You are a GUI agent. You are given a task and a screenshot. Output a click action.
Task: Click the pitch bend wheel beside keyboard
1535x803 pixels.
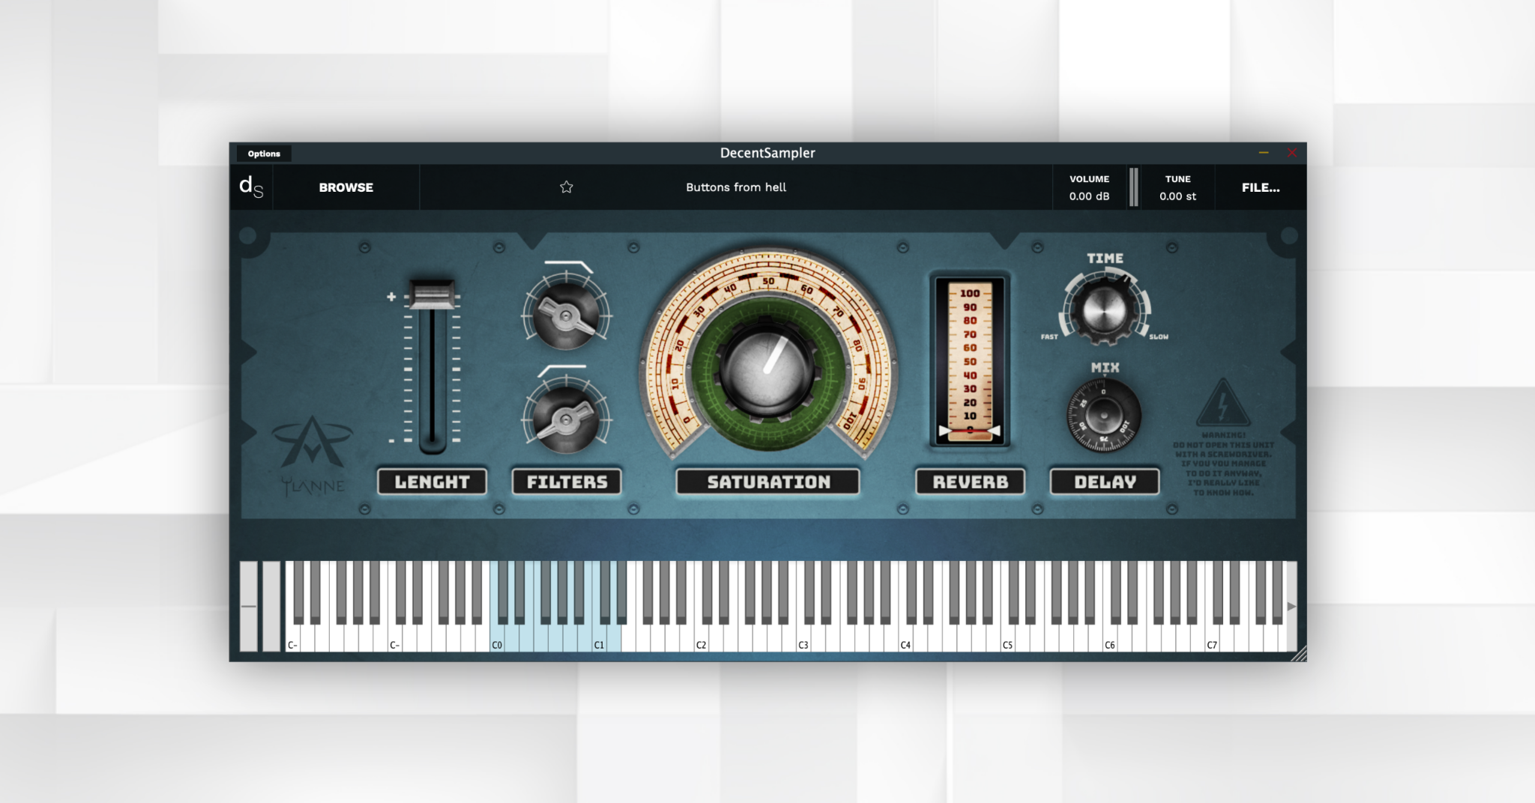point(249,606)
